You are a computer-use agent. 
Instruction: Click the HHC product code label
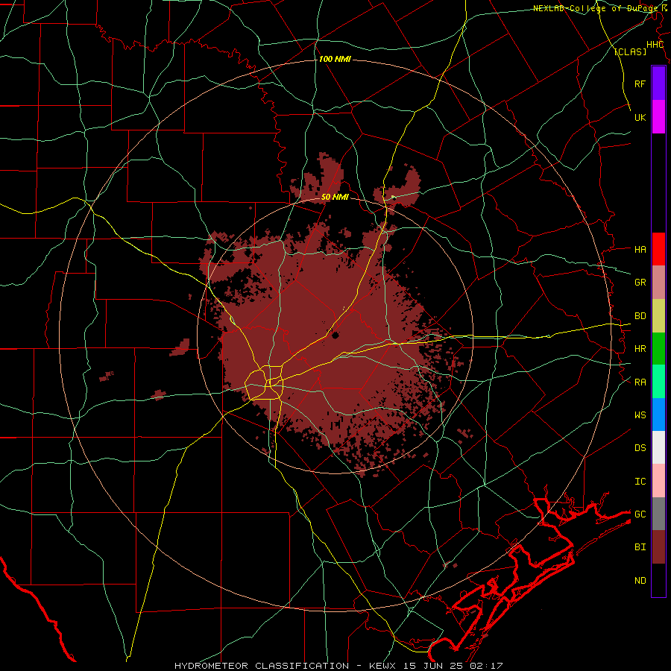655,45
